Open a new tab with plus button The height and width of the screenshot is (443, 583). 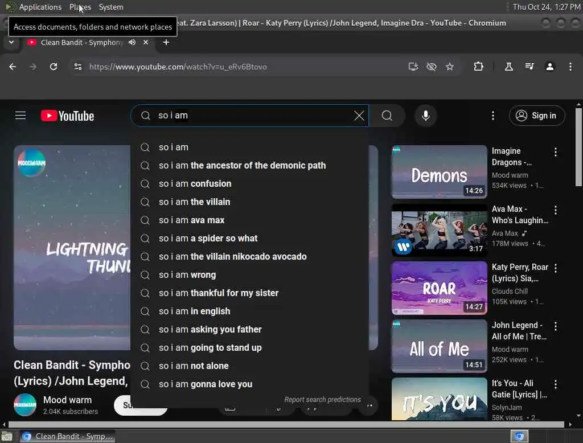(166, 42)
